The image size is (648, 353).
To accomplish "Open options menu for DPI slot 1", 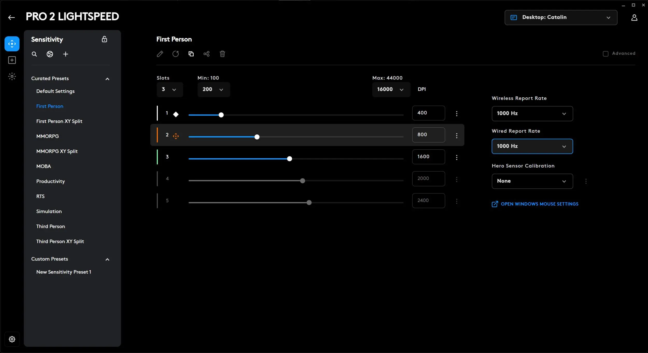I will [x=457, y=113].
